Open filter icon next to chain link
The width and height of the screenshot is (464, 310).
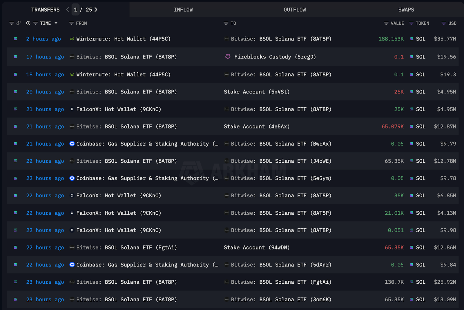pyautogui.click(x=12, y=23)
